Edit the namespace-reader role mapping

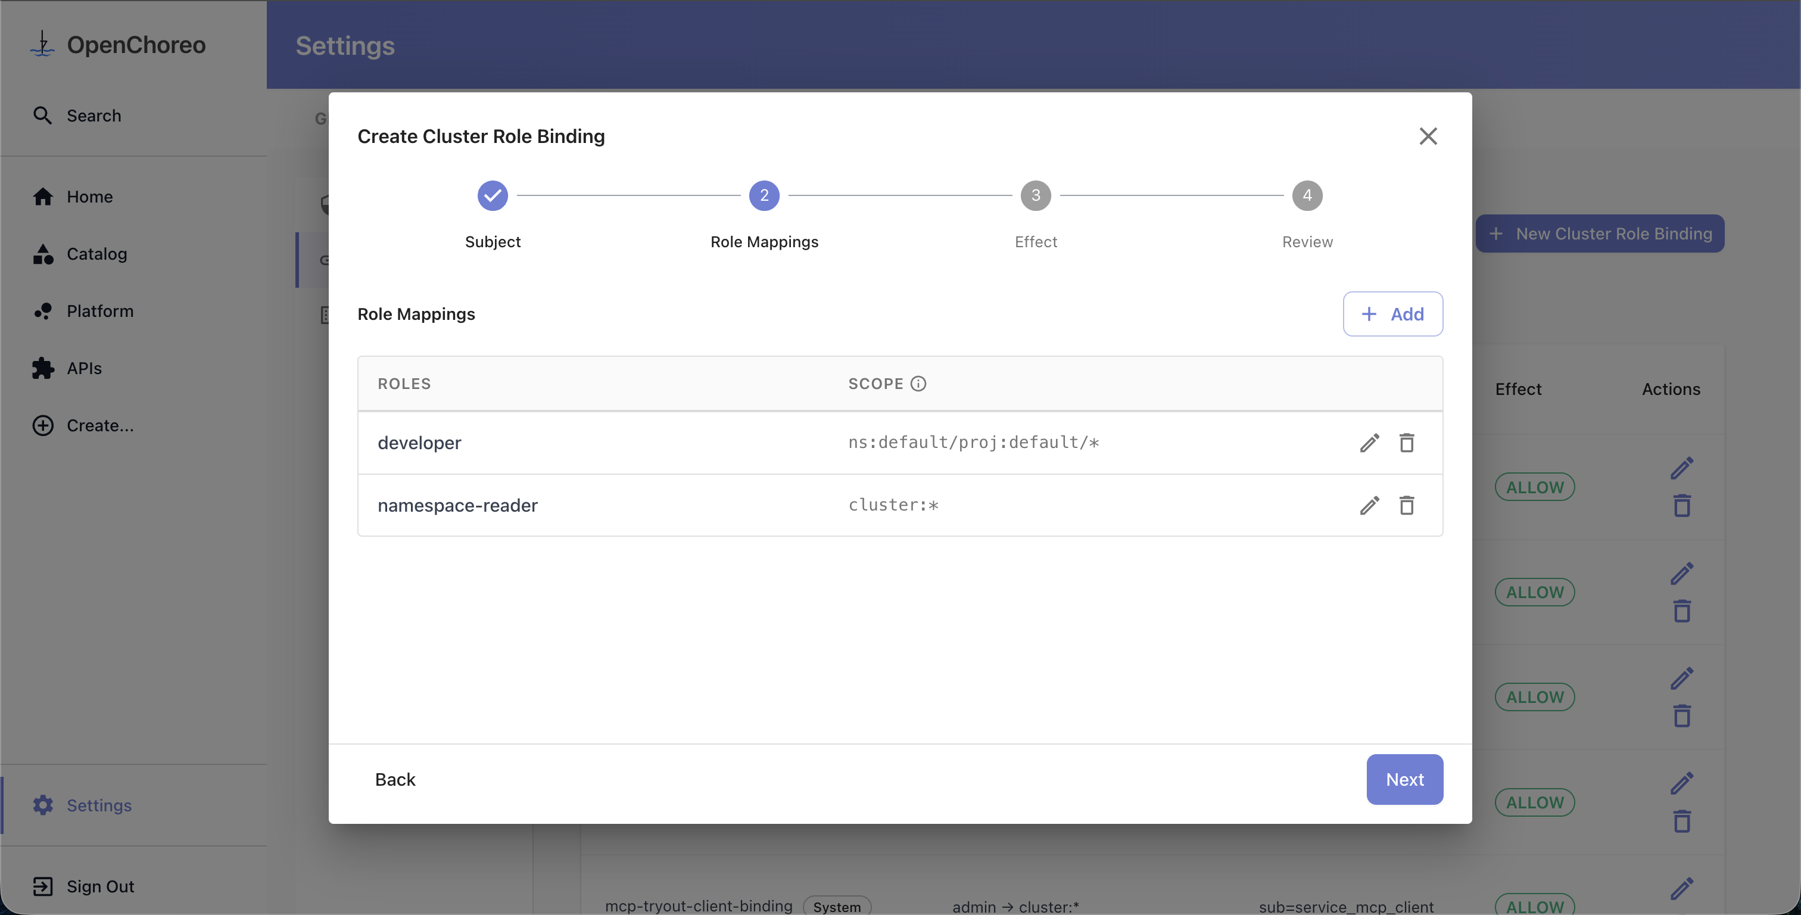click(x=1369, y=505)
